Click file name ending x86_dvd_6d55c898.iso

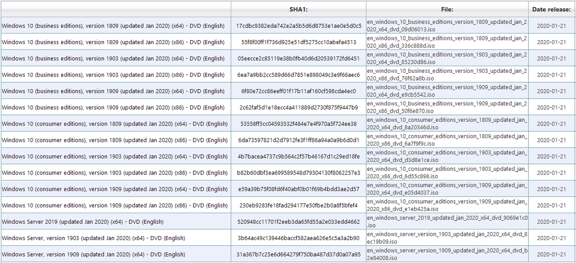(x=446, y=172)
